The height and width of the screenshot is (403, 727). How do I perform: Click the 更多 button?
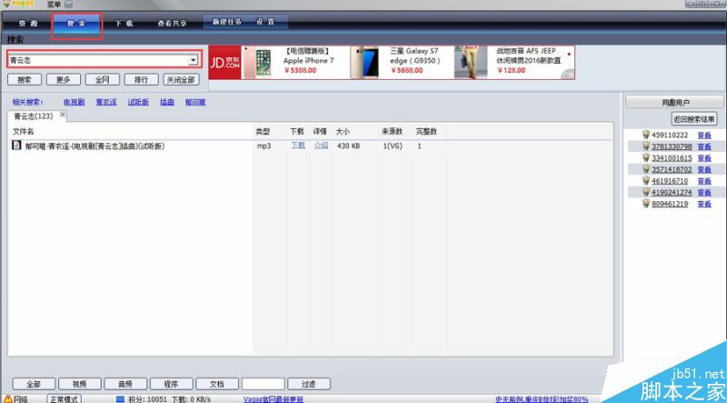(x=64, y=79)
